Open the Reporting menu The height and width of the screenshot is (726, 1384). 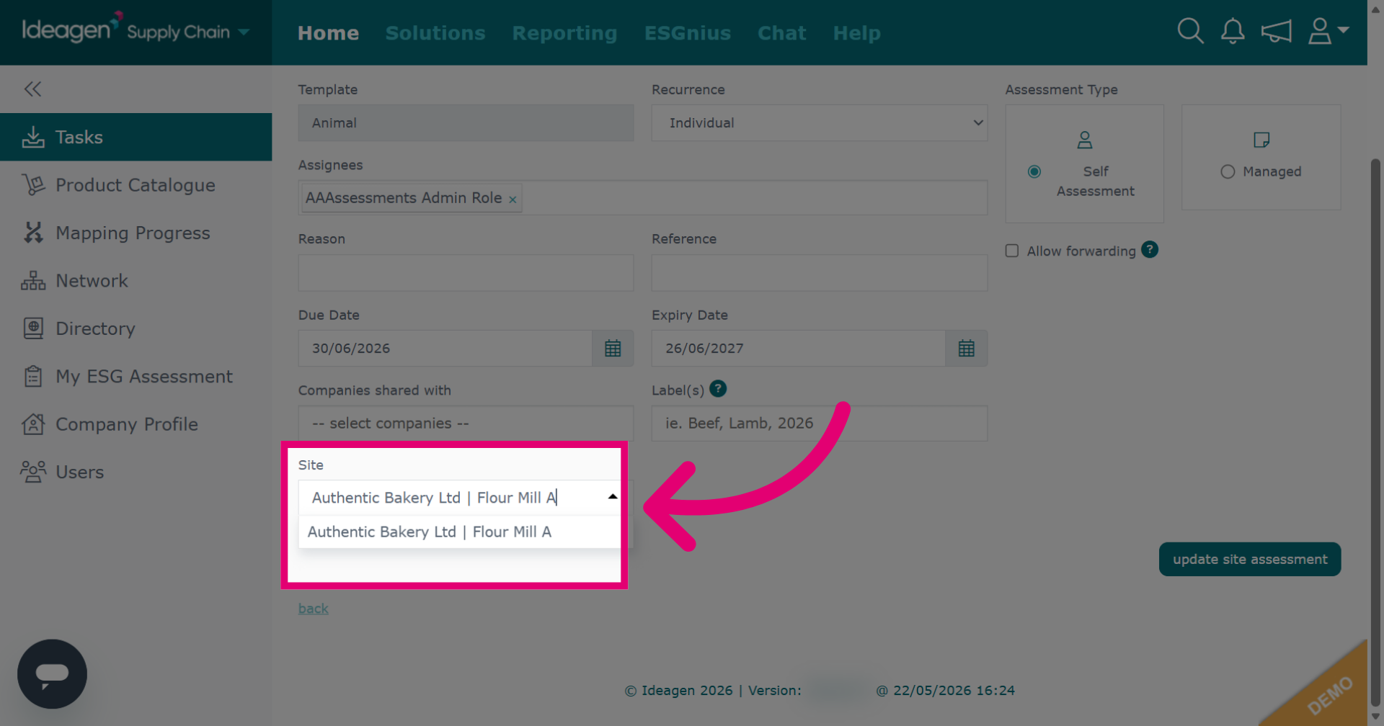coord(564,33)
